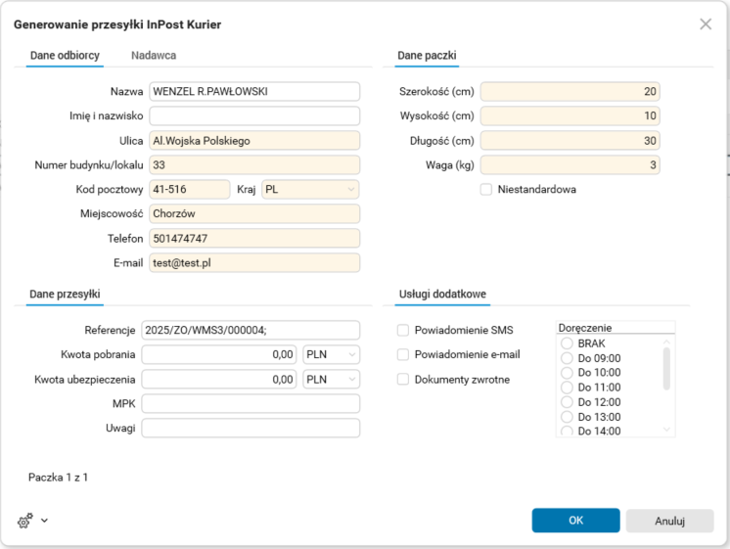
Task: Click the Uwagi text field
Action: pos(251,428)
